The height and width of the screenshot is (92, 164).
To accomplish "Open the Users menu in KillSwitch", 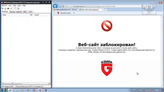I will pyautogui.click(x=19, y=6).
